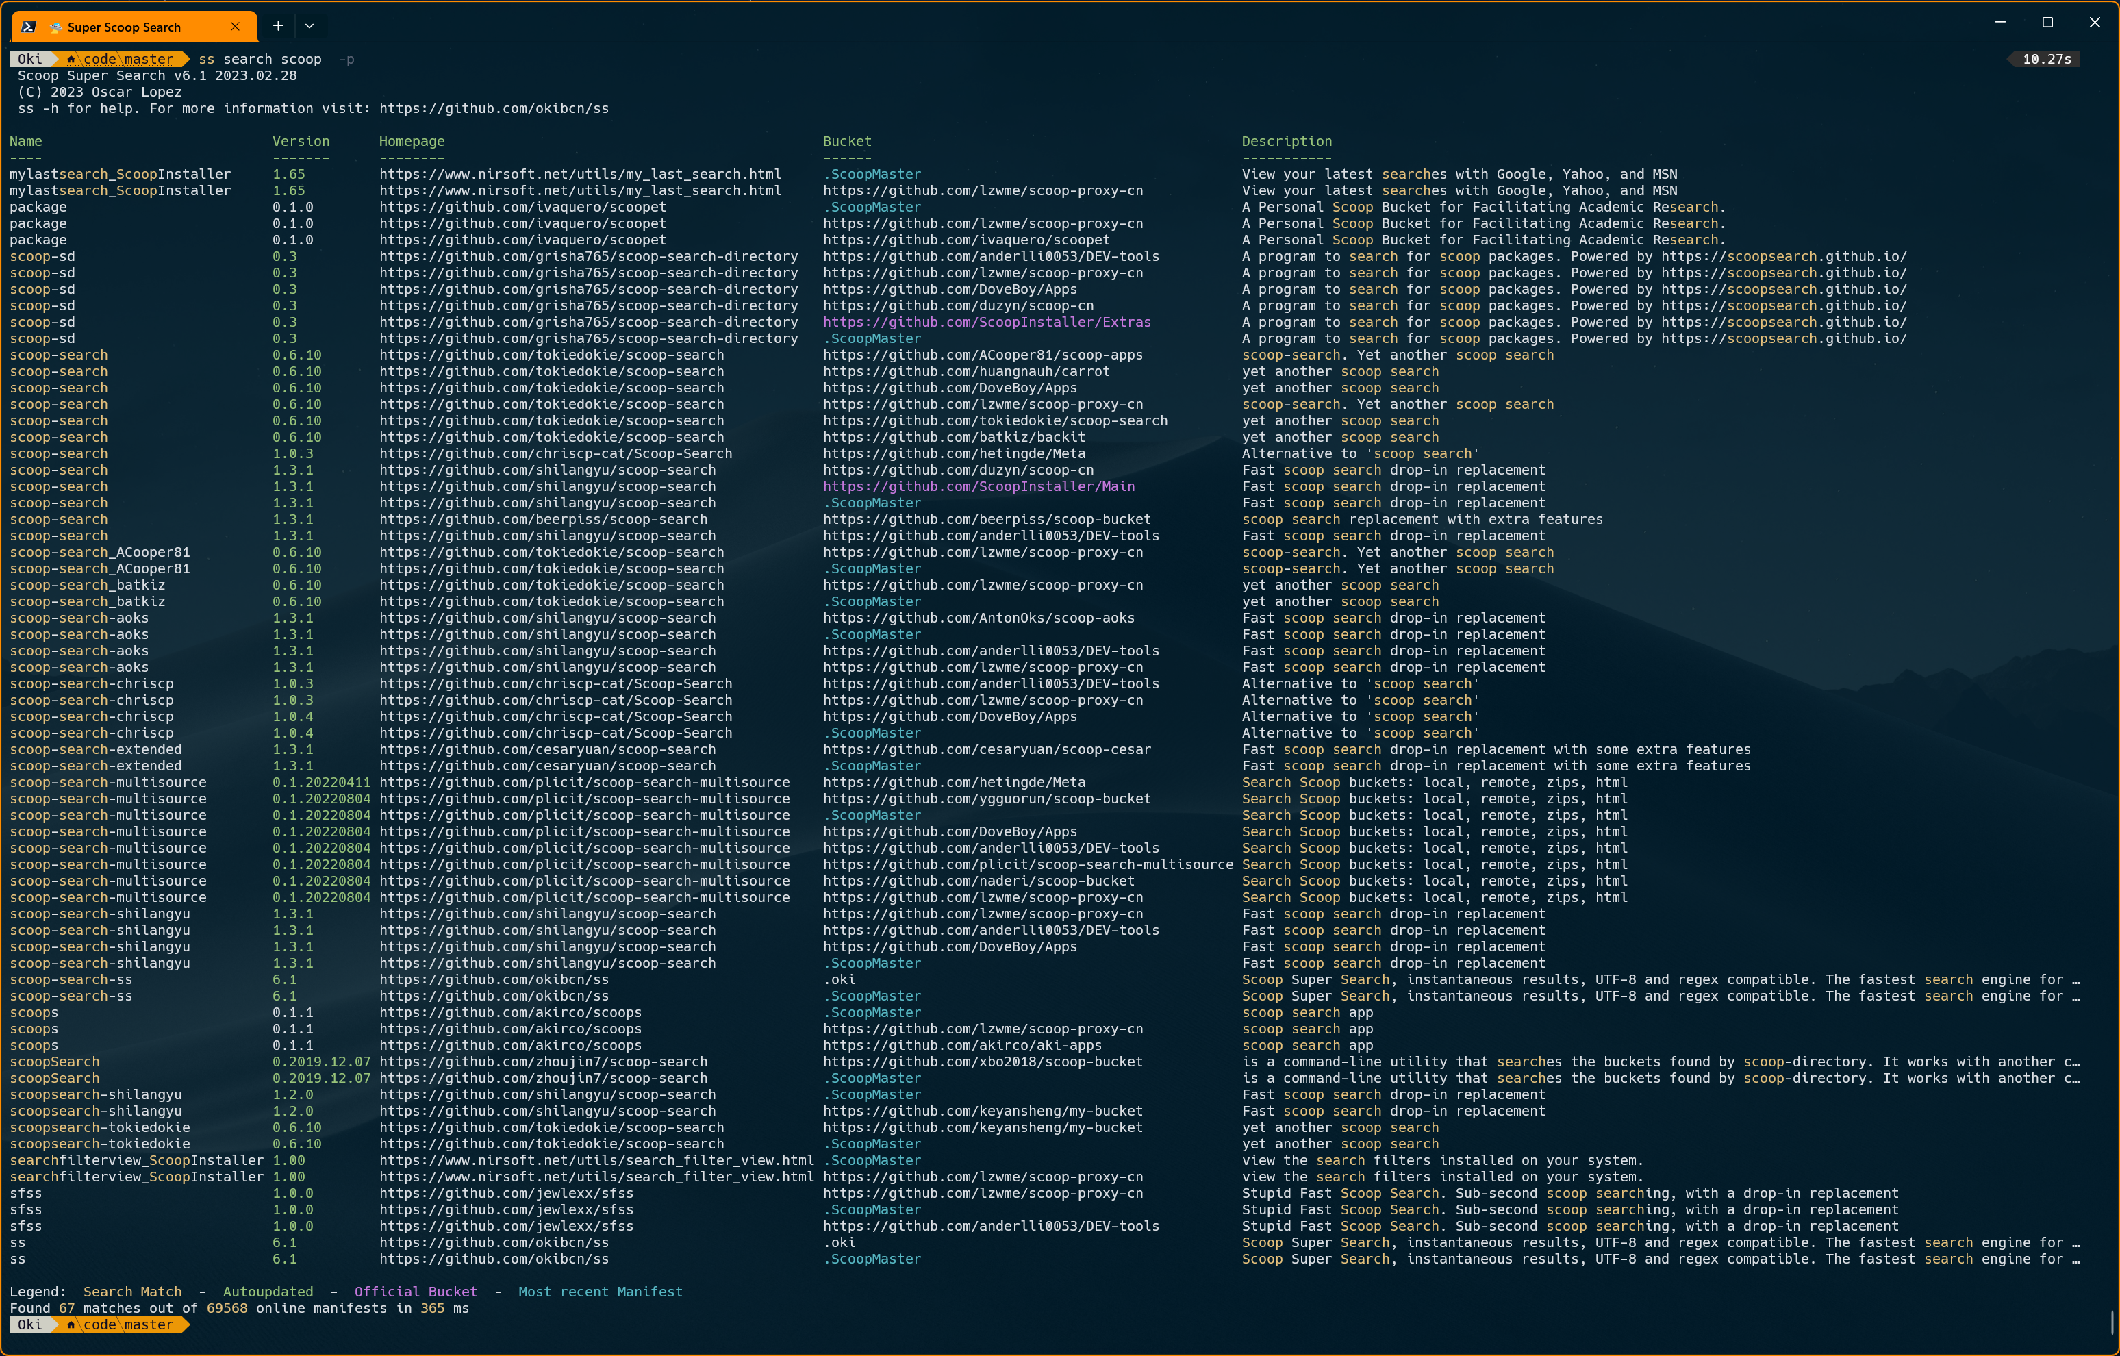Click the home icon in first prompt
The width and height of the screenshot is (2120, 1356).
point(71,59)
